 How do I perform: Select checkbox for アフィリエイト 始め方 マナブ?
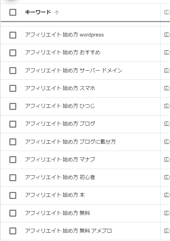tap(13, 160)
